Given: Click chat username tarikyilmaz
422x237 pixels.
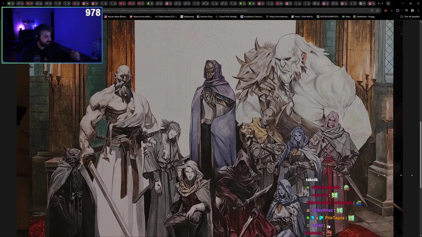Looking at the screenshot, I should tap(322, 210).
